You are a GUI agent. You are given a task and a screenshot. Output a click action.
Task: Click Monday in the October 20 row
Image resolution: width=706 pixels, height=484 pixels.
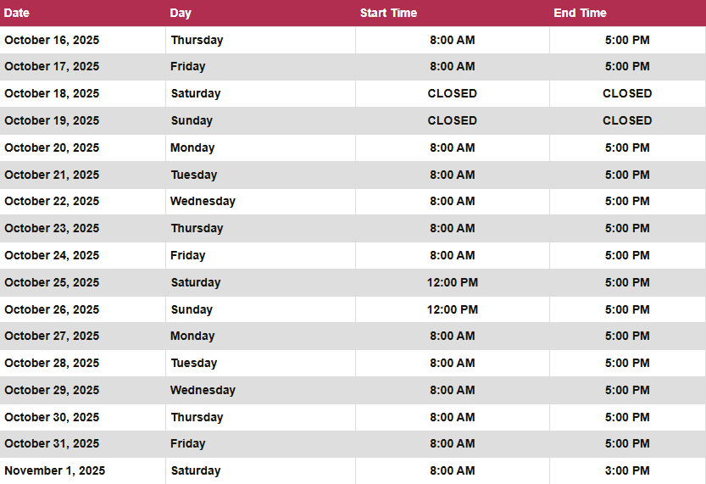tap(192, 147)
